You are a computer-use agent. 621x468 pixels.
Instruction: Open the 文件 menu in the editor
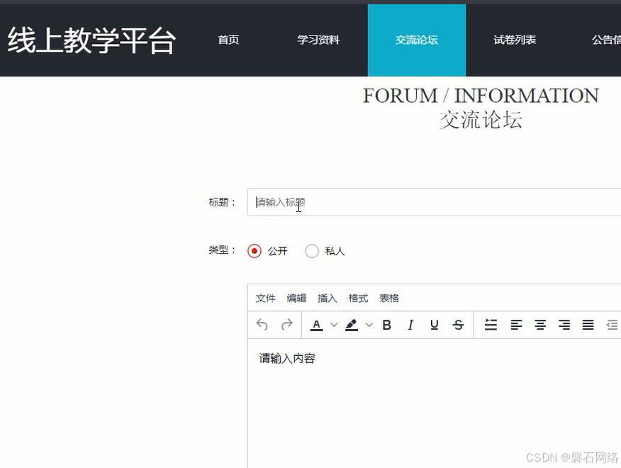coord(266,298)
